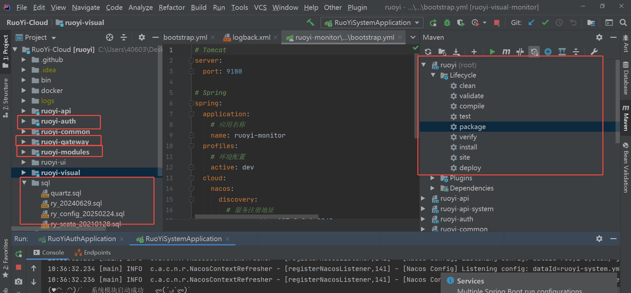The image size is (631, 293).
Task: Open the Build menu
Action: pyautogui.click(x=199, y=7)
